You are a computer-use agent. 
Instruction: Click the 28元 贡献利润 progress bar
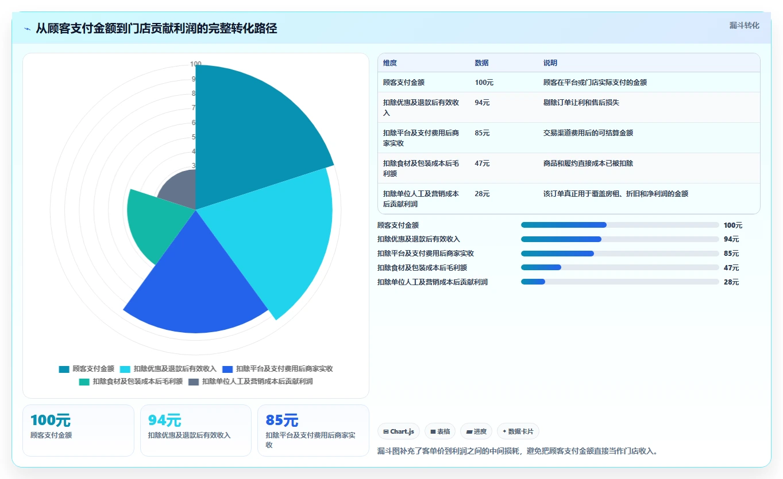pos(620,282)
